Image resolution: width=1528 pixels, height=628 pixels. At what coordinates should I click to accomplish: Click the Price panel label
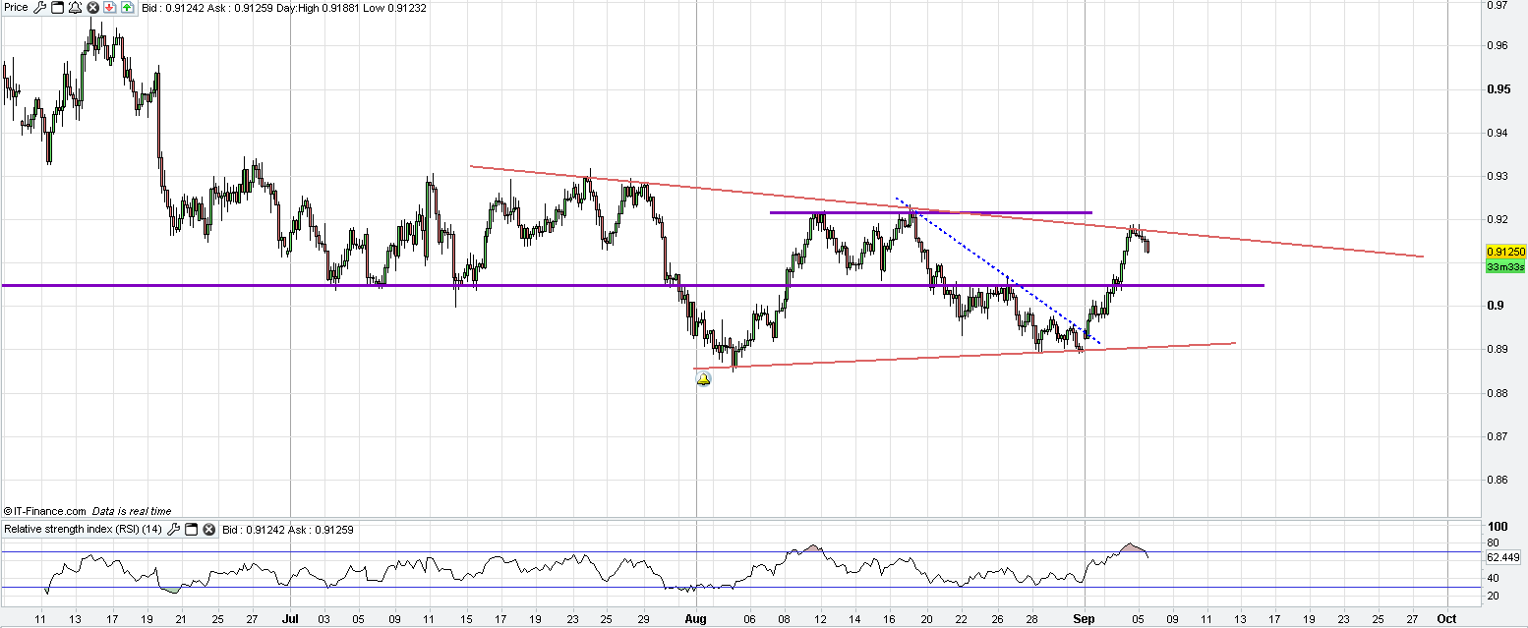click(x=16, y=8)
